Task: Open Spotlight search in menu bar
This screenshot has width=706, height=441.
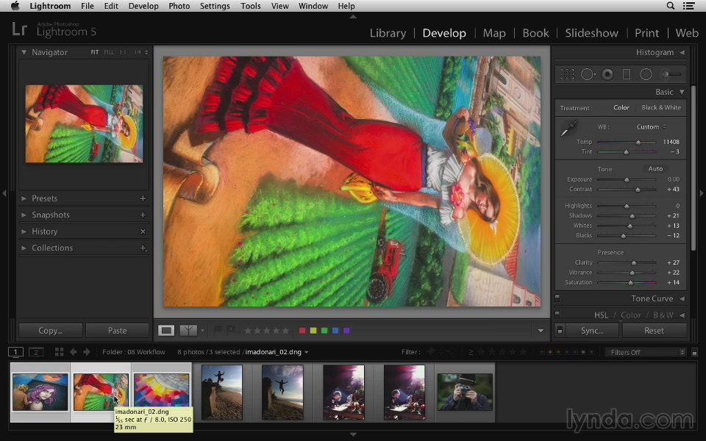Action: pos(671,6)
